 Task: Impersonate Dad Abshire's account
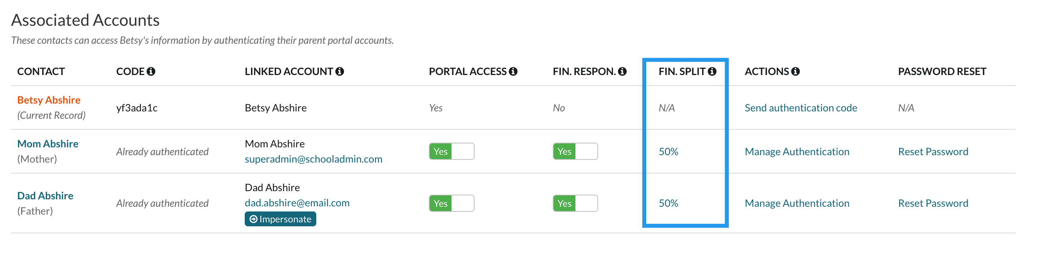280,219
